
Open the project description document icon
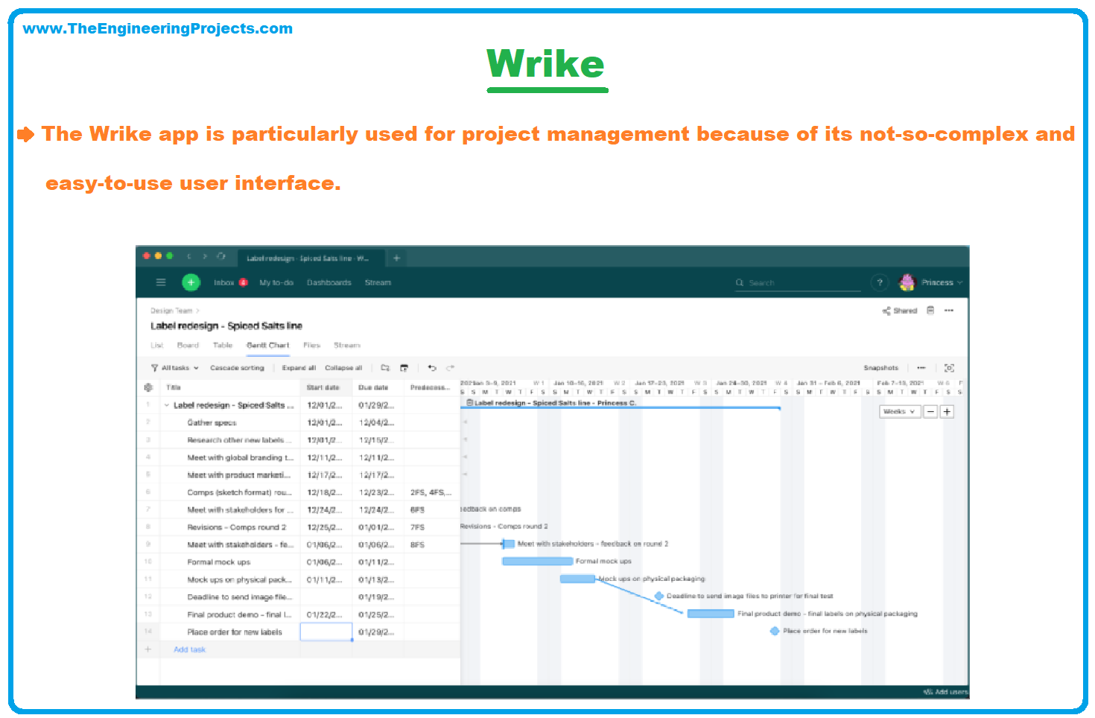930,311
